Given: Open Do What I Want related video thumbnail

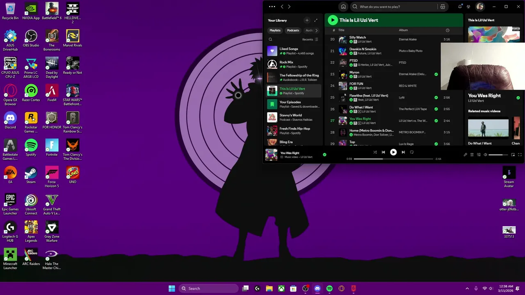Looking at the screenshot, I should [488, 128].
